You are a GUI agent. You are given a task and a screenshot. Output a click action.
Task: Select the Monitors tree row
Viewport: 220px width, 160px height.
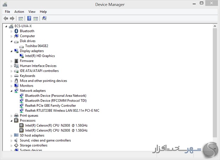tap(27, 86)
